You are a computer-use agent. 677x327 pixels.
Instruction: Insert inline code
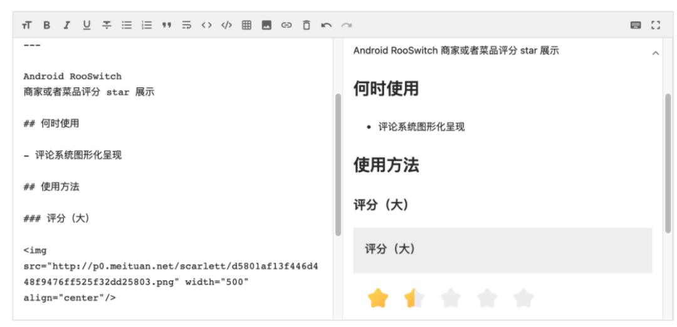click(x=207, y=26)
